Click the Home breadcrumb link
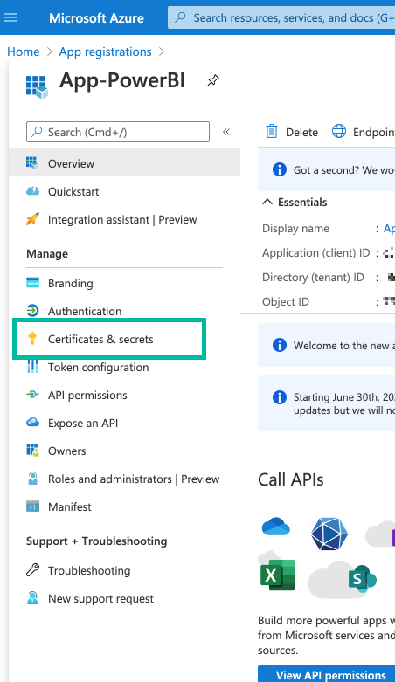The image size is (395, 682). coord(23,52)
